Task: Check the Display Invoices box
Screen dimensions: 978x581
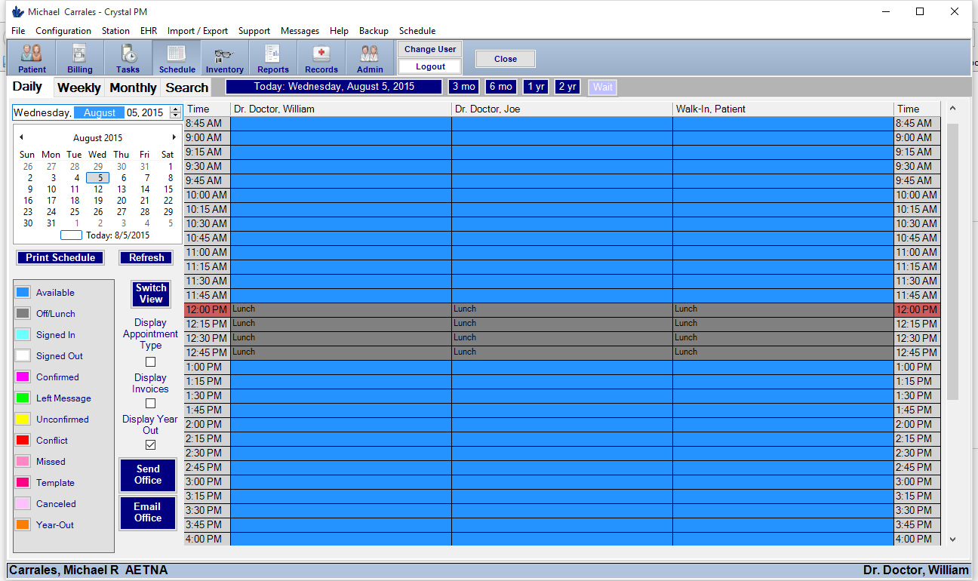Action: click(149, 403)
